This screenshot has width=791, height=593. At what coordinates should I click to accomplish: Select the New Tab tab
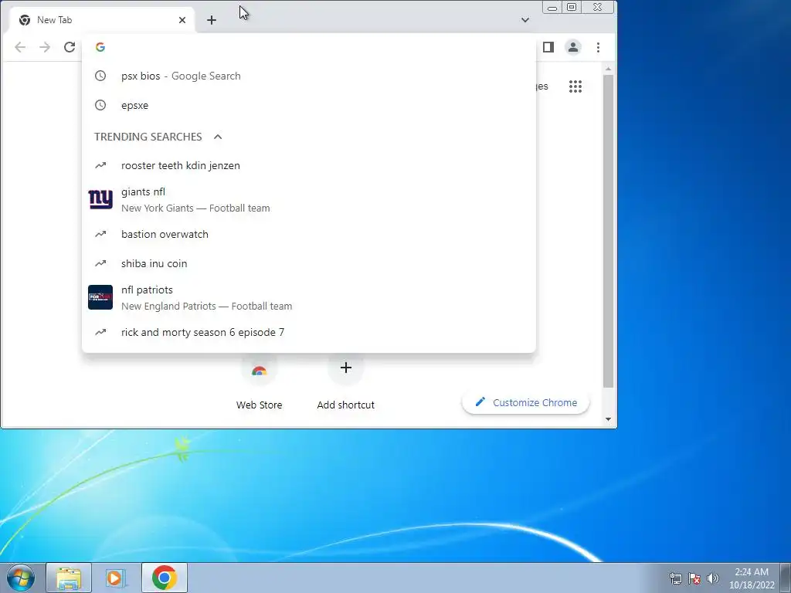[101, 20]
